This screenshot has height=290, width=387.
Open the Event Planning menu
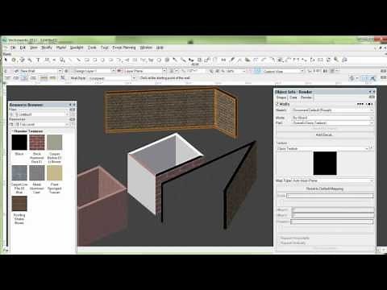click(x=124, y=48)
